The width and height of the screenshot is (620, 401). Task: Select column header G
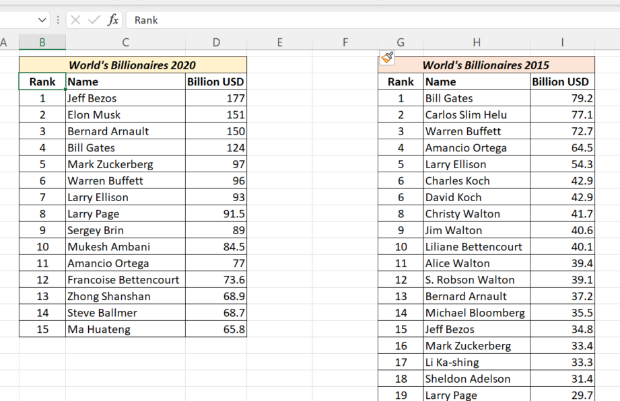401,42
